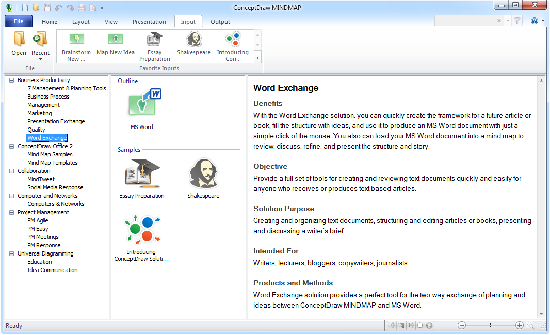Click the zoom-to-selection magnifier icon

coord(530,326)
